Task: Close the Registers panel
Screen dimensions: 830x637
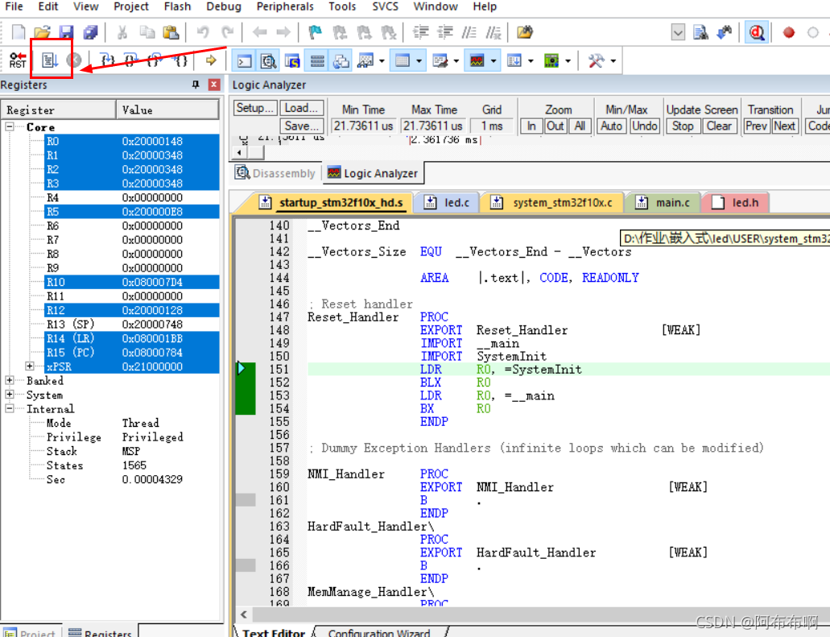Action: click(214, 85)
